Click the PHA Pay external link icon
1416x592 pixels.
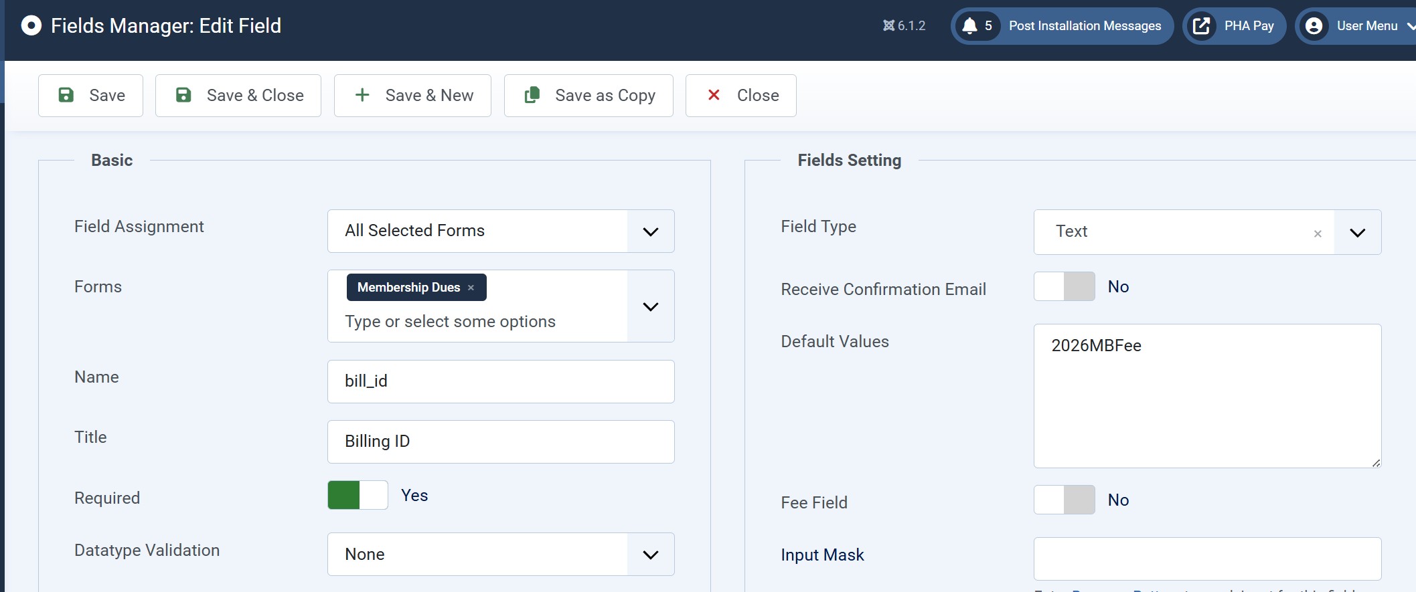click(1201, 26)
